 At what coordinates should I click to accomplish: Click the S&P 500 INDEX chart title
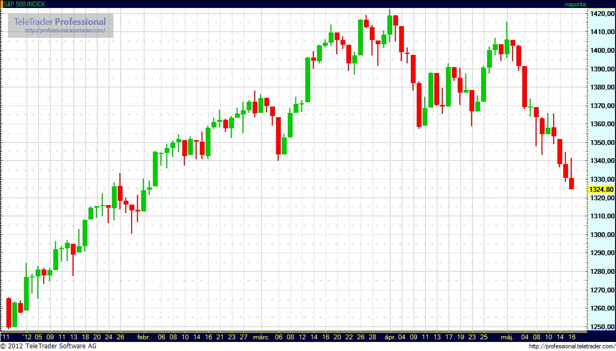pyautogui.click(x=24, y=4)
